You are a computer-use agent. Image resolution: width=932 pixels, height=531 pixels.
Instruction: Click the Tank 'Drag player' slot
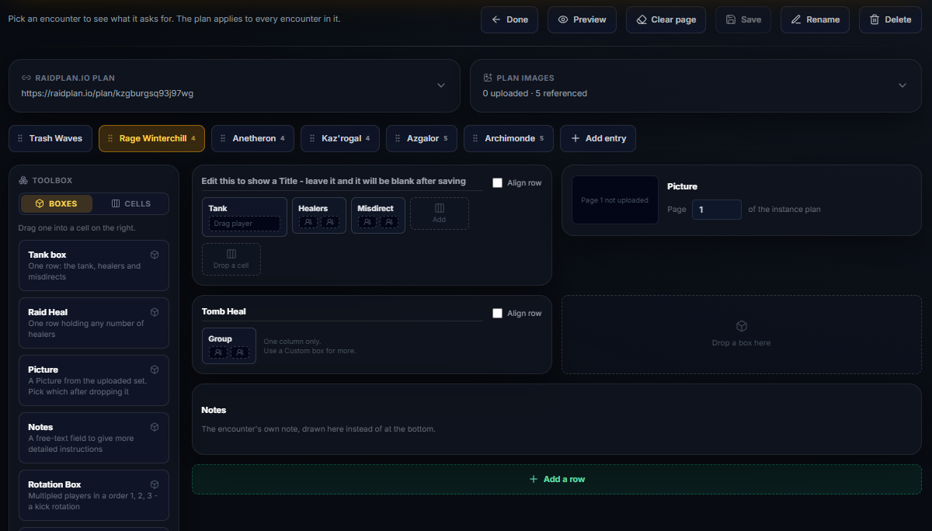click(x=245, y=224)
